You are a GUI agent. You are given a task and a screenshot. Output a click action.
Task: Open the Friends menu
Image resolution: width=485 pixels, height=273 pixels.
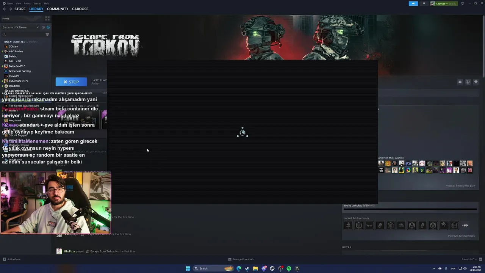click(x=28, y=3)
